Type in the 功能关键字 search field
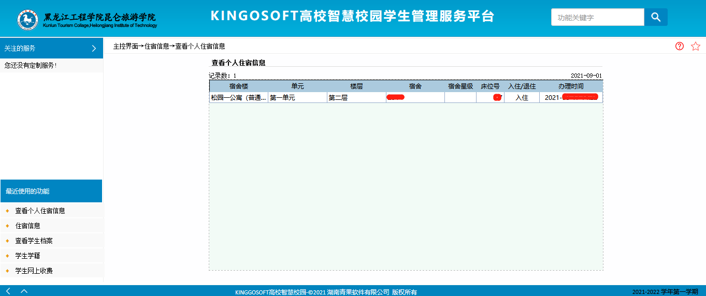Image resolution: width=706 pixels, height=296 pixels. coord(597,18)
